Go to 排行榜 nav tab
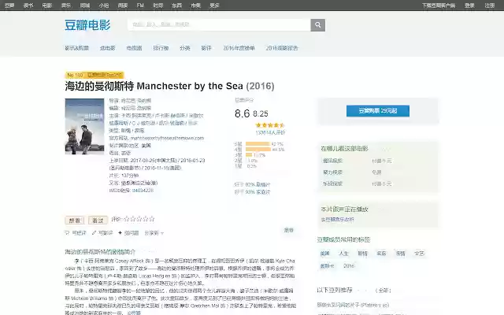This screenshot has width=504, height=315. click(x=161, y=48)
